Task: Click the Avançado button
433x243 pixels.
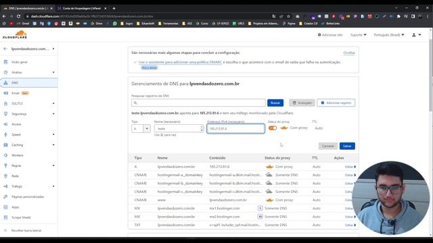Action: [x=302, y=103]
